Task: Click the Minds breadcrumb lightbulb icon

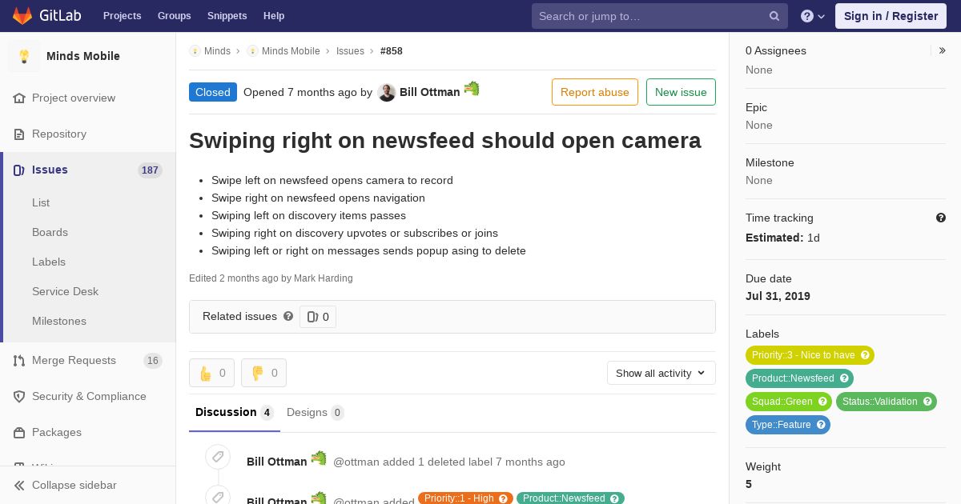Action: coord(195,51)
